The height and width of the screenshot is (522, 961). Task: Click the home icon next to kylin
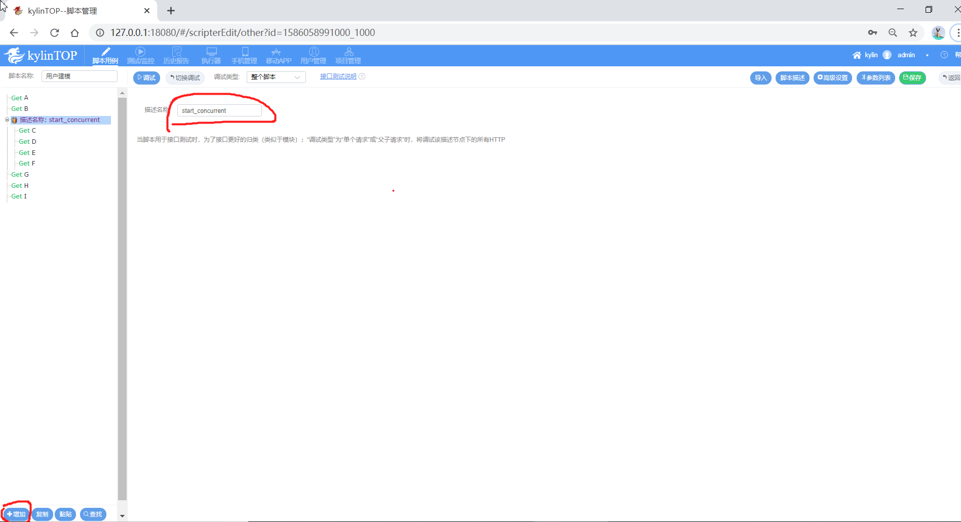(x=857, y=55)
